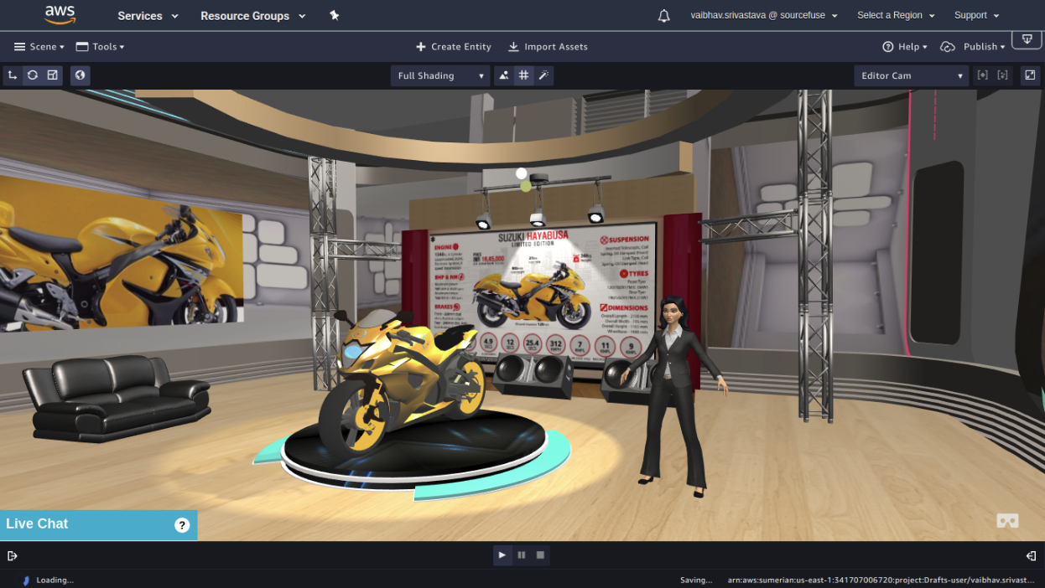Click the project ARN text in status bar

[x=883, y=580]
